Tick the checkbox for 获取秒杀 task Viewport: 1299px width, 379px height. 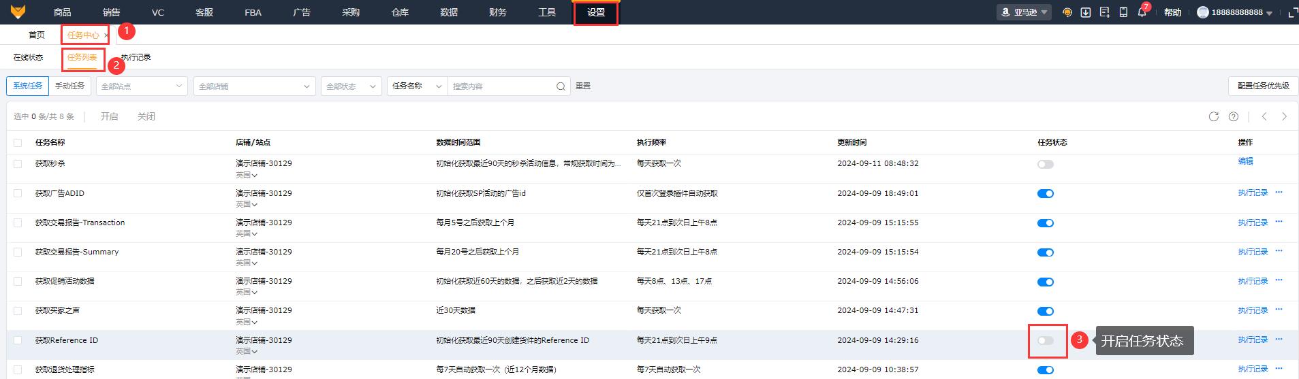point(18,164)
